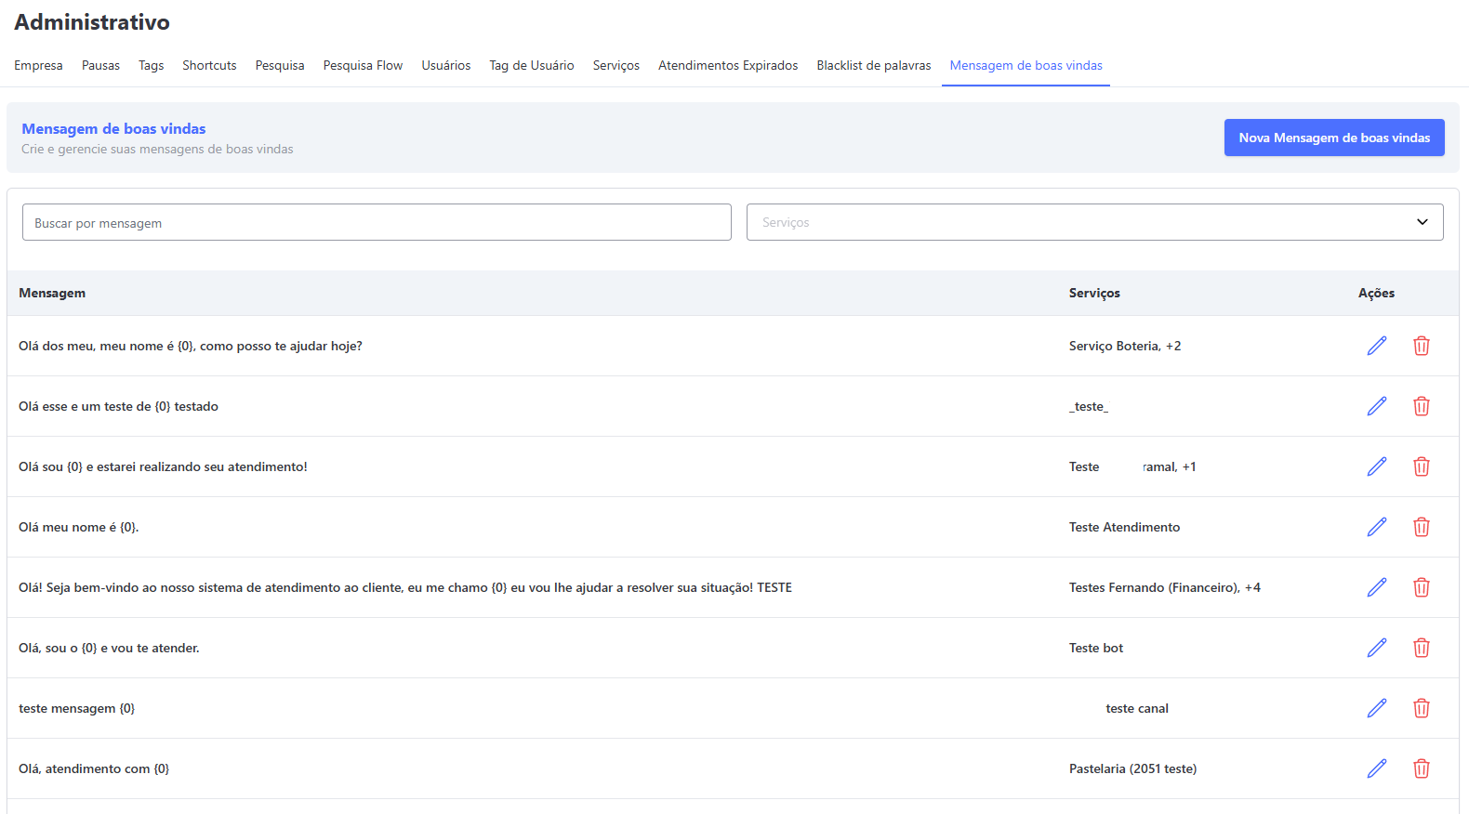Viewport: 1469px width, 814px height.
Task: Open the Atendimentos Expirados tab
Action: click(x=728, y=65)
